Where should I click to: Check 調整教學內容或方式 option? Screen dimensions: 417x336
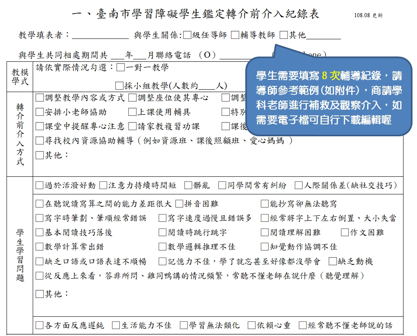pyautogui.click(x=40, y=98)
